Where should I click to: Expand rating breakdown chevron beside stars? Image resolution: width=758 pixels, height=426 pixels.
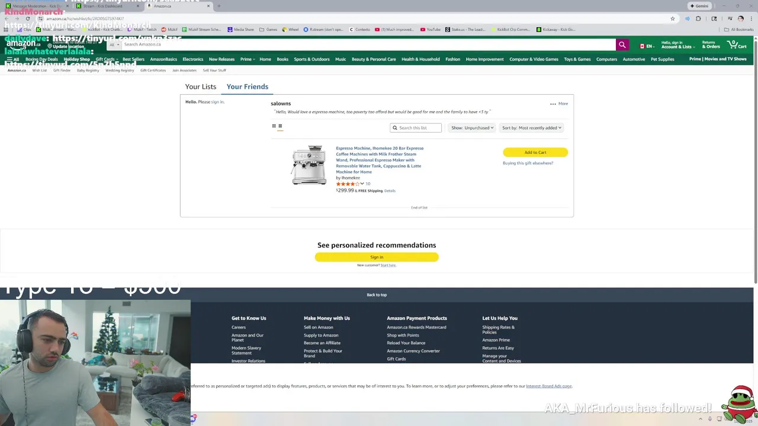pos(362,184)
